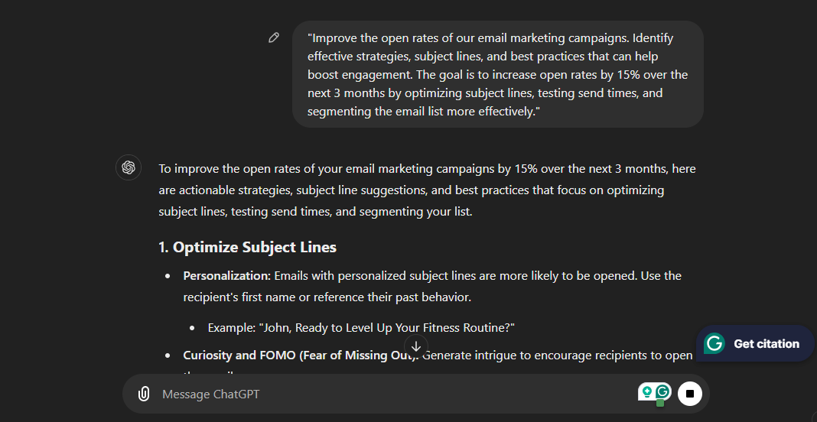This screenshot has height=422, width=817.
Task: Click the ChatGPT logo avatar beside the response
Action: point(129,167)
